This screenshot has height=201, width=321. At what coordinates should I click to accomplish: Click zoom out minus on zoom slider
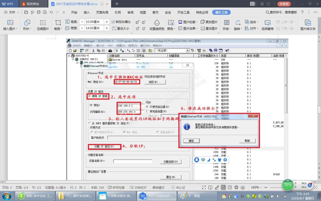click(266, 187)
